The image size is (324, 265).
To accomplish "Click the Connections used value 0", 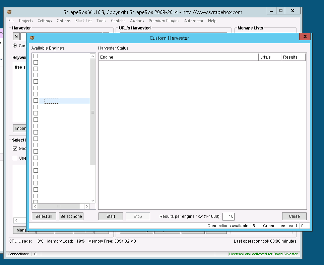I will click(x=303, y=226).
